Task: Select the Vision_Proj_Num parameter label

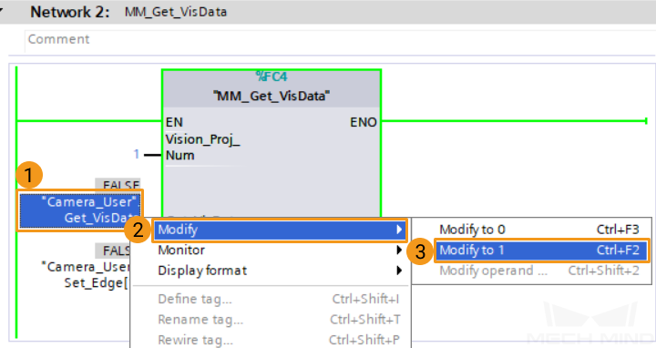Action: click(x=203, y=148)
